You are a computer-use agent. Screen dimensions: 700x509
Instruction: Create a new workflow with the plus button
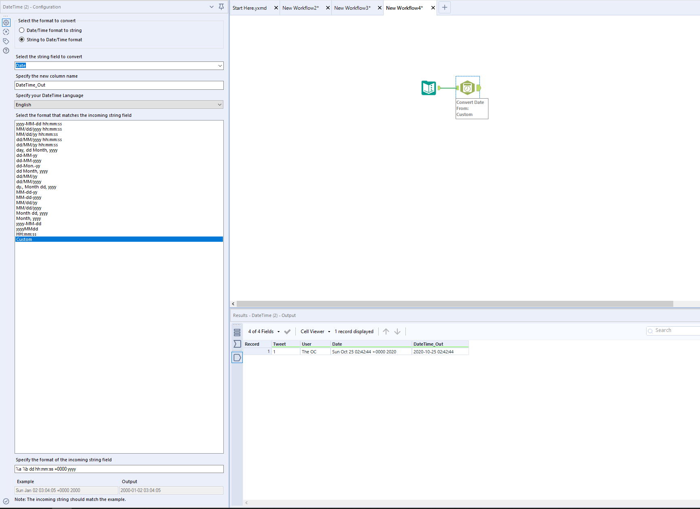pyautogui.click(x=444, y=7)
